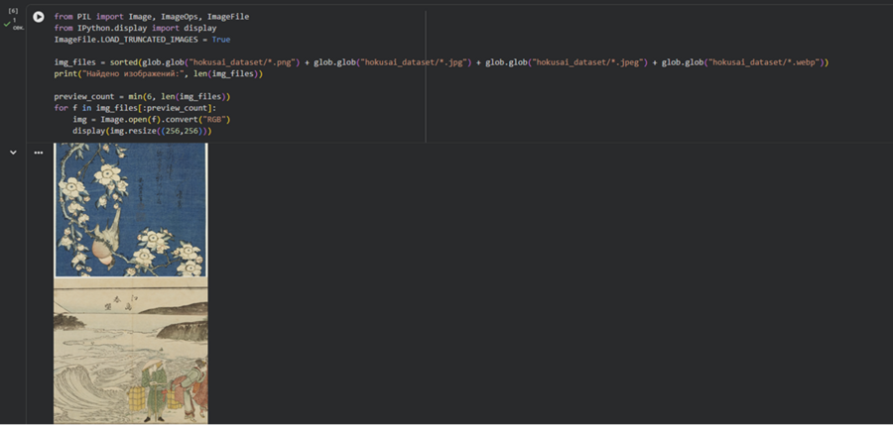Click the "from PIL import" first code line
The width and height of the screenshot is (893, 425).
click(152, 17)
